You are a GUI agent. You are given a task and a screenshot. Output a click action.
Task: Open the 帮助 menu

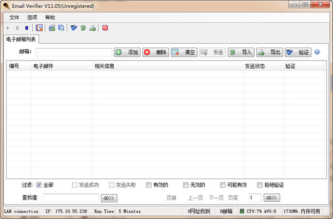50,17
